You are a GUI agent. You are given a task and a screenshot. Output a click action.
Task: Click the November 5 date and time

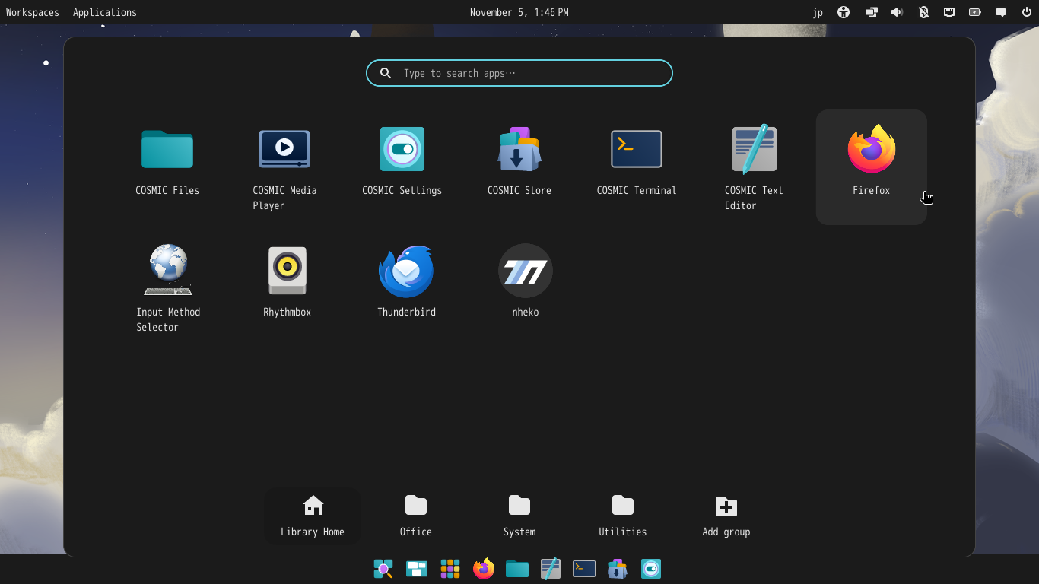(x=519, y=12)
